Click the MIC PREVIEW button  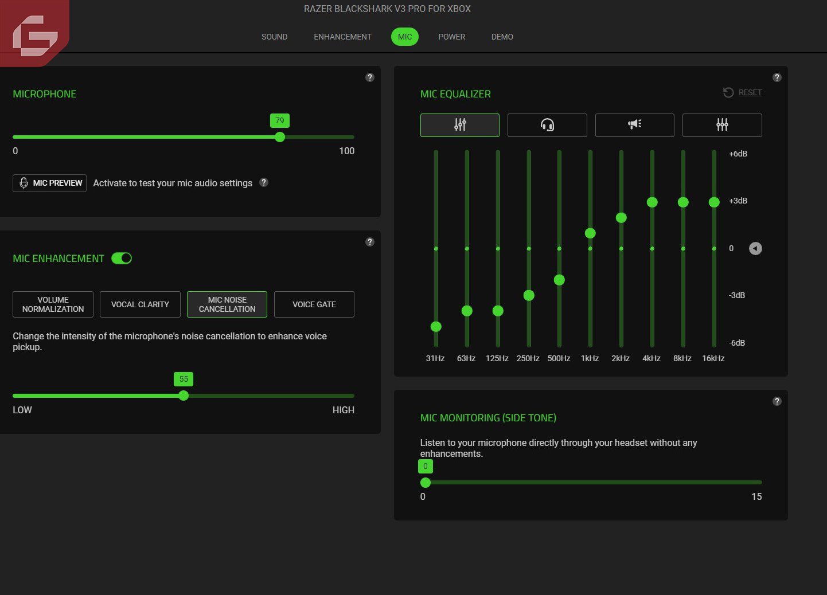point(50,183)
